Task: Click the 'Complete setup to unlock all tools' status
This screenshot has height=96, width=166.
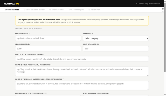Action: coord(148,4)
